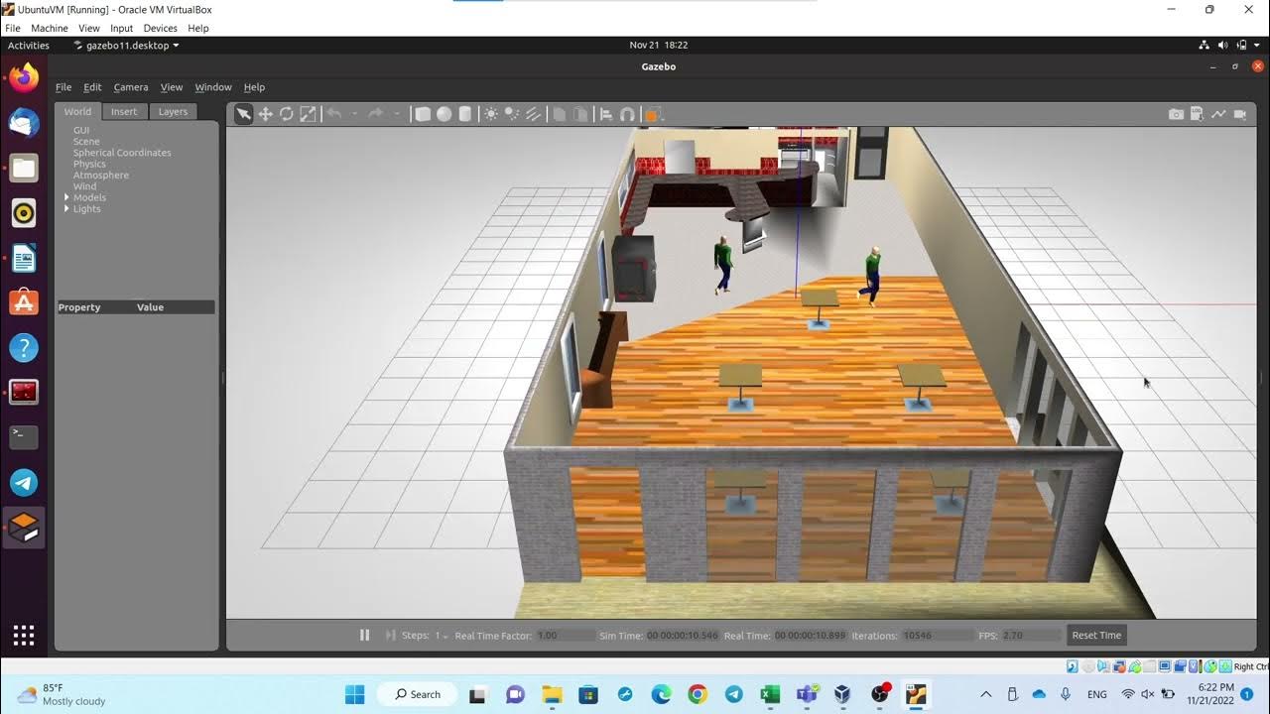Click the redo arrow in toolbar
Image resolution: width=1270 pixels, height=714 pixels.
(x=376, y=114)
